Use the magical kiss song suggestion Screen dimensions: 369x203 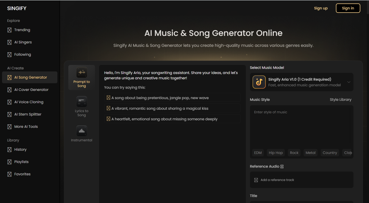172,108
